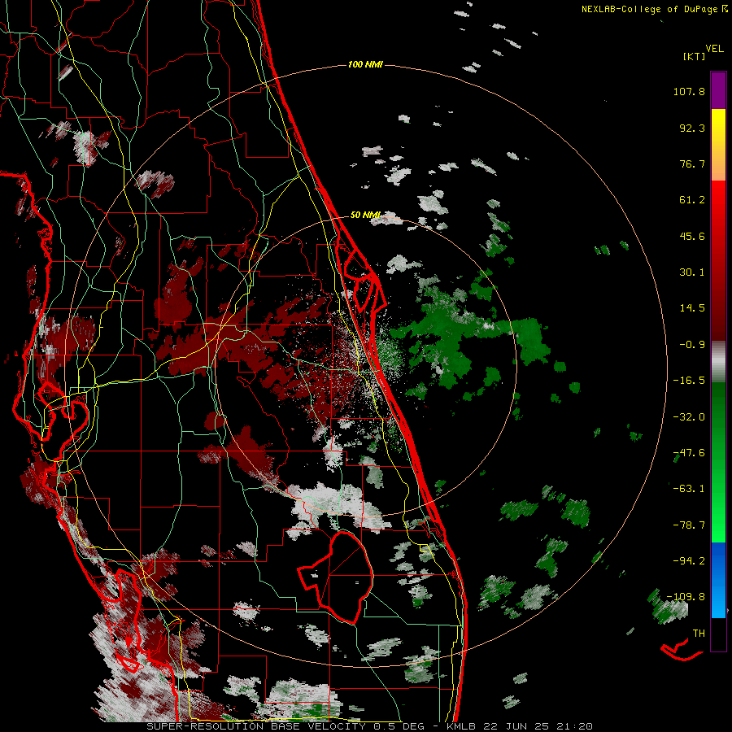Click the SUPER-RESOLUTION BASE VELOCITY caption text
732x732 pixels.
click(x=256, y=726)
